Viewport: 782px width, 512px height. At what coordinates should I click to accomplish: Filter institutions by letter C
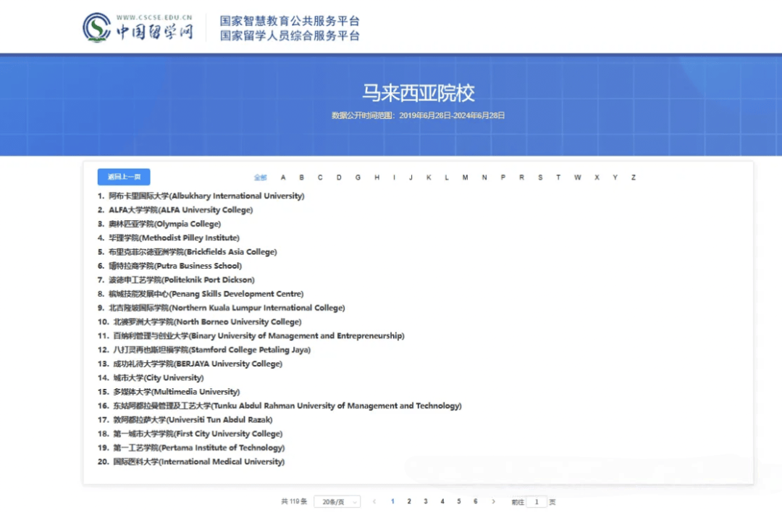click(320, 177)
